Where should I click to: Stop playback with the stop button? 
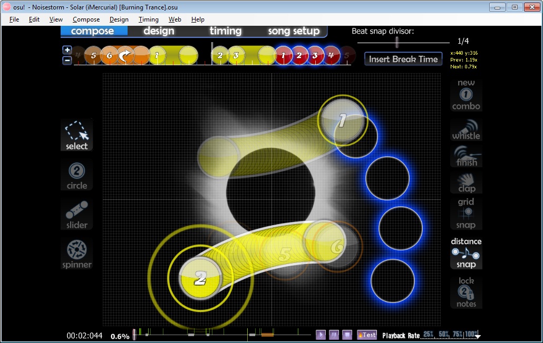click(x=347, y=335)
